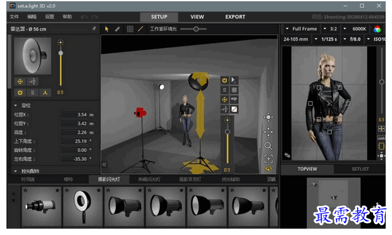This screenshot has width=392, height=235.
Task: Select the SETUP tab
Action: coord(159,16)
